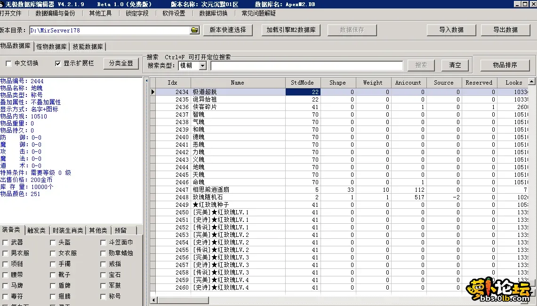This screenshot has width=537, height=306.
Task: Click the Name column header
Action: pyautogui.click(x=238, y=83)
